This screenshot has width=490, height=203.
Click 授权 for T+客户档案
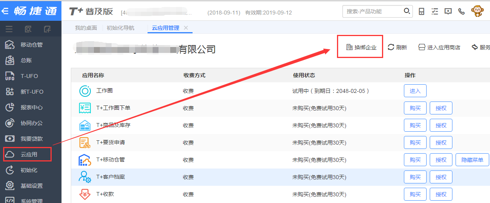[x=441, y=177]
